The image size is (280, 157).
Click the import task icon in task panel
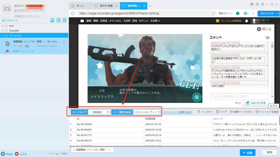click(x=52, y=20)
